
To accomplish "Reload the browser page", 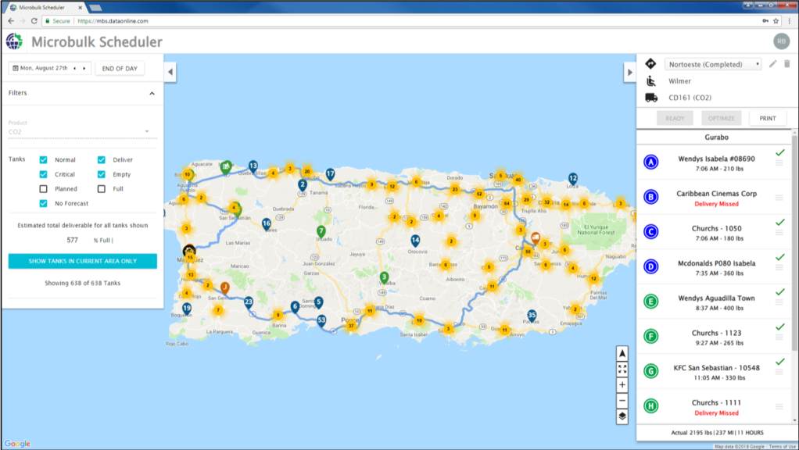I will (34, 21).
